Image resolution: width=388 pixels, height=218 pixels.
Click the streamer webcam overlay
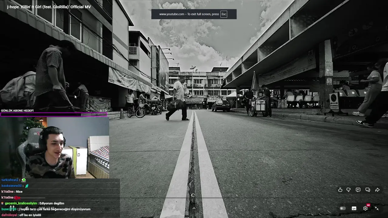pyautogui.click(x=55, y=148)
